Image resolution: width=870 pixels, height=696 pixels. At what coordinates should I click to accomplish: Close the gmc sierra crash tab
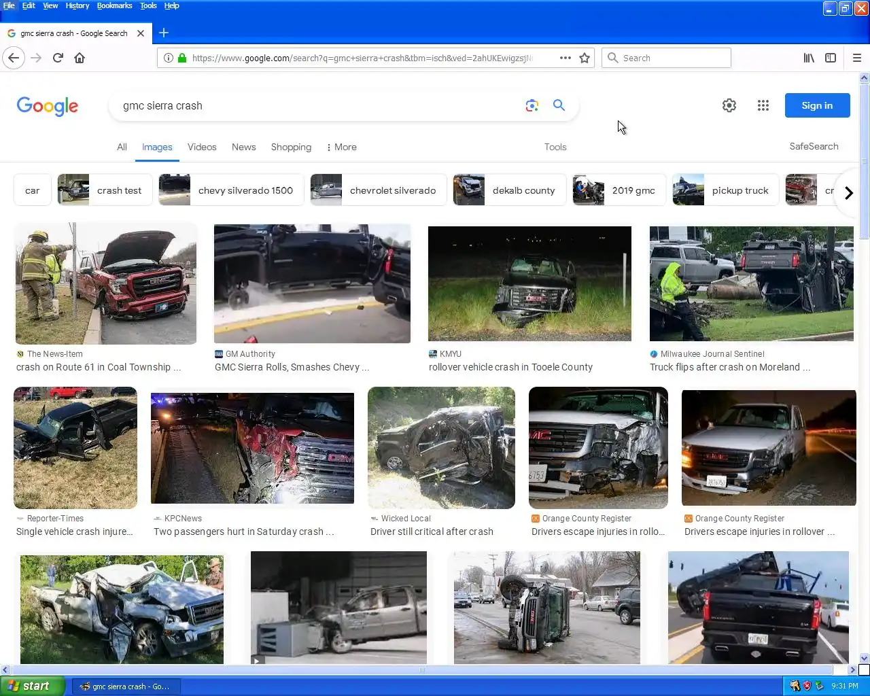(x=141, y=33)
